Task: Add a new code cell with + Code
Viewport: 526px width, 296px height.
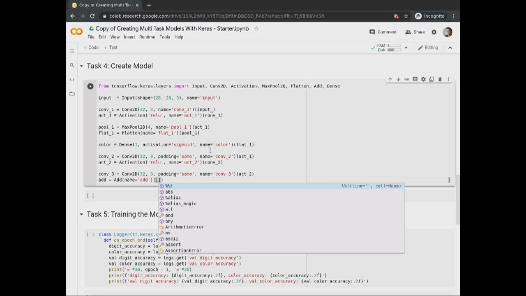Action: coord(91,48)
